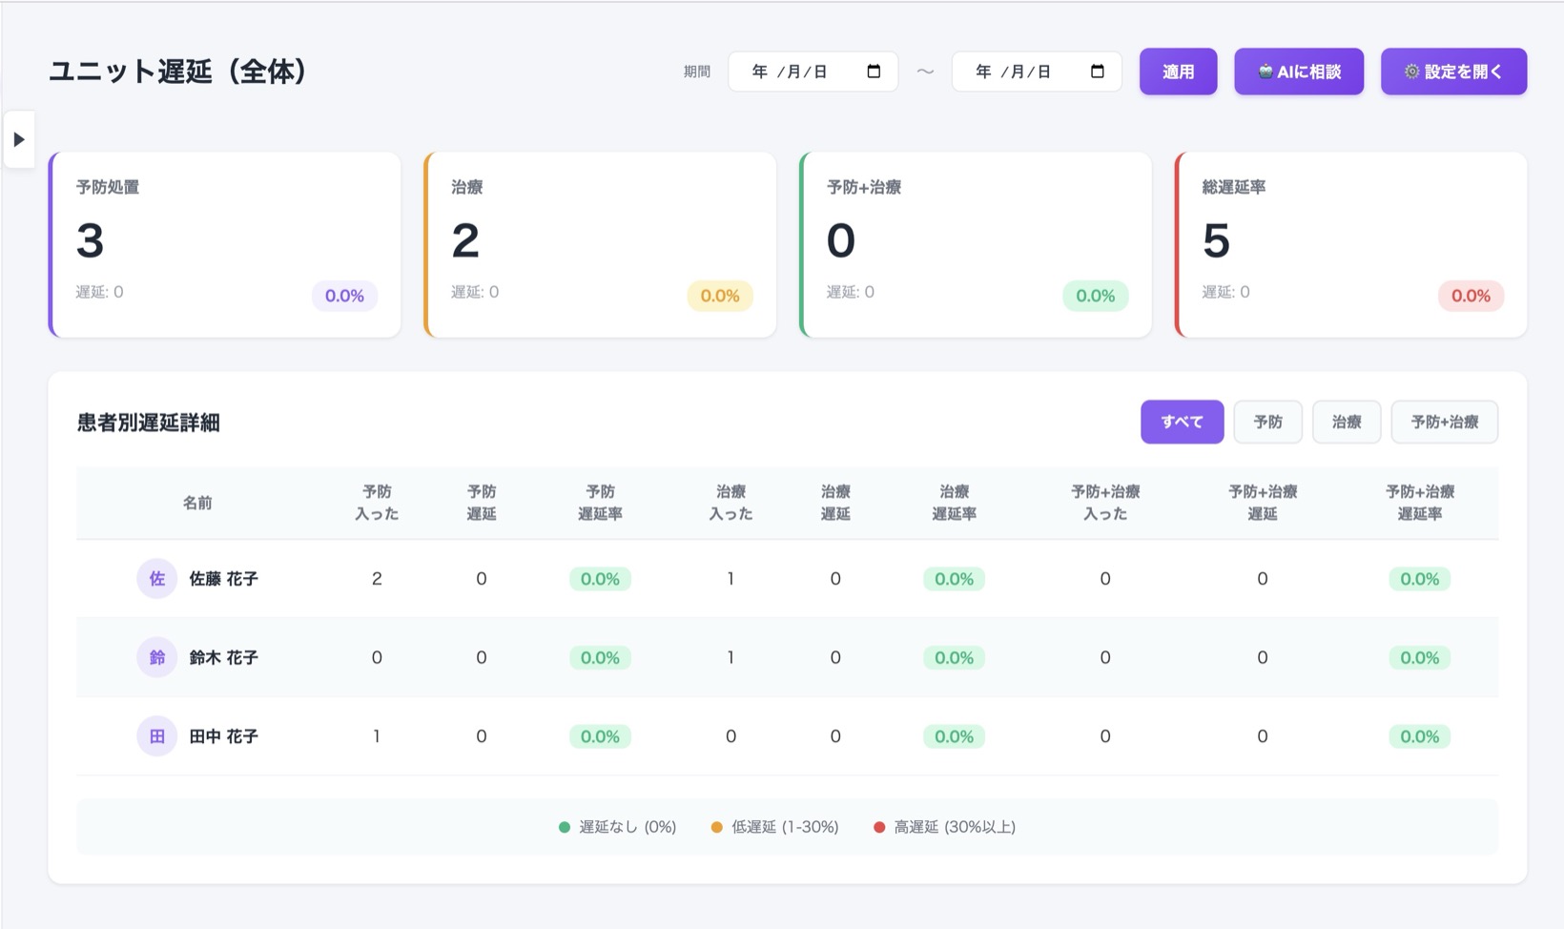Click 名前 column header
This screenshot has height=929, width=1564.
(197, 503)
